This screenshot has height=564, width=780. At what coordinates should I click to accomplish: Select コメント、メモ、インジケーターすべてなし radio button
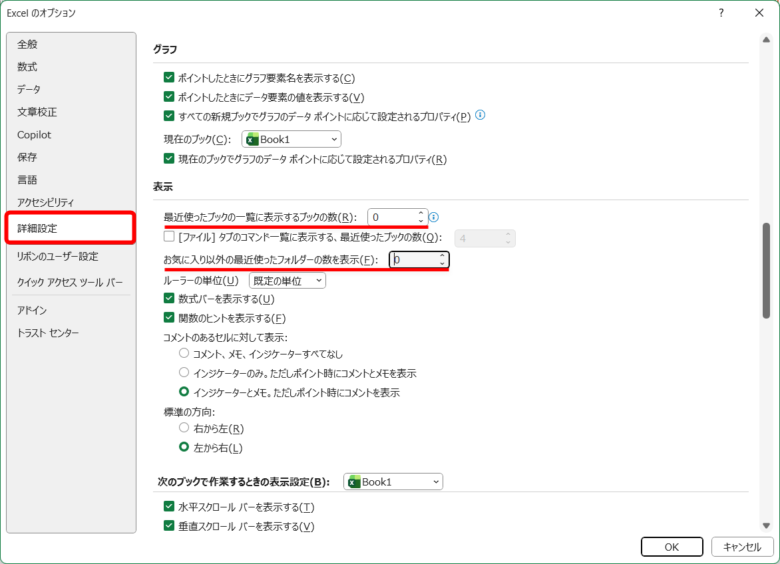tap(184, 353)
